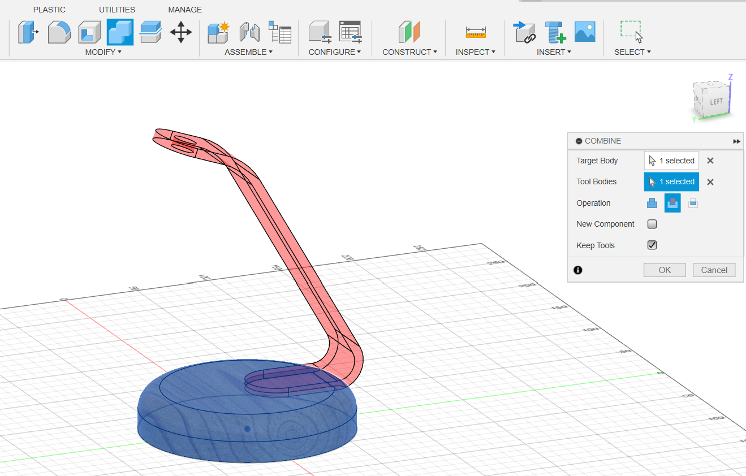746x476 pixels.
Task: Choose the Cut operation icon
Action: [x=672, y=203]
